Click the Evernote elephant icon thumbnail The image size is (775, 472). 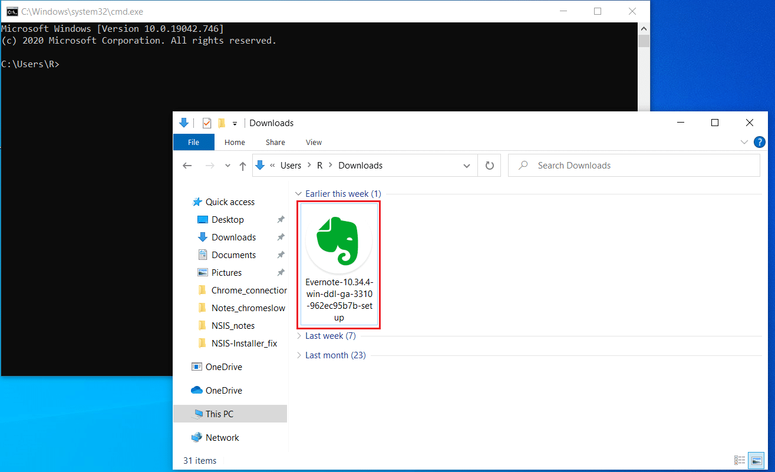pyautogui.click(x=339, y=240)
